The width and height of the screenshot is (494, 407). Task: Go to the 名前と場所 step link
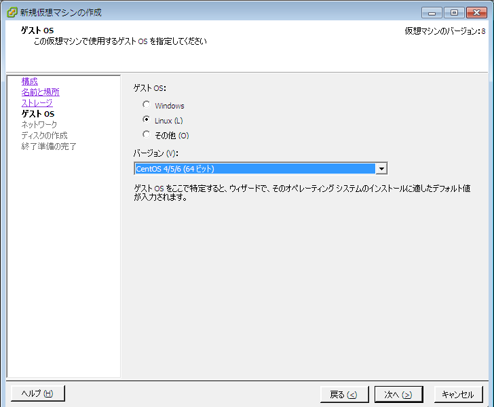(x=40, y=92)
